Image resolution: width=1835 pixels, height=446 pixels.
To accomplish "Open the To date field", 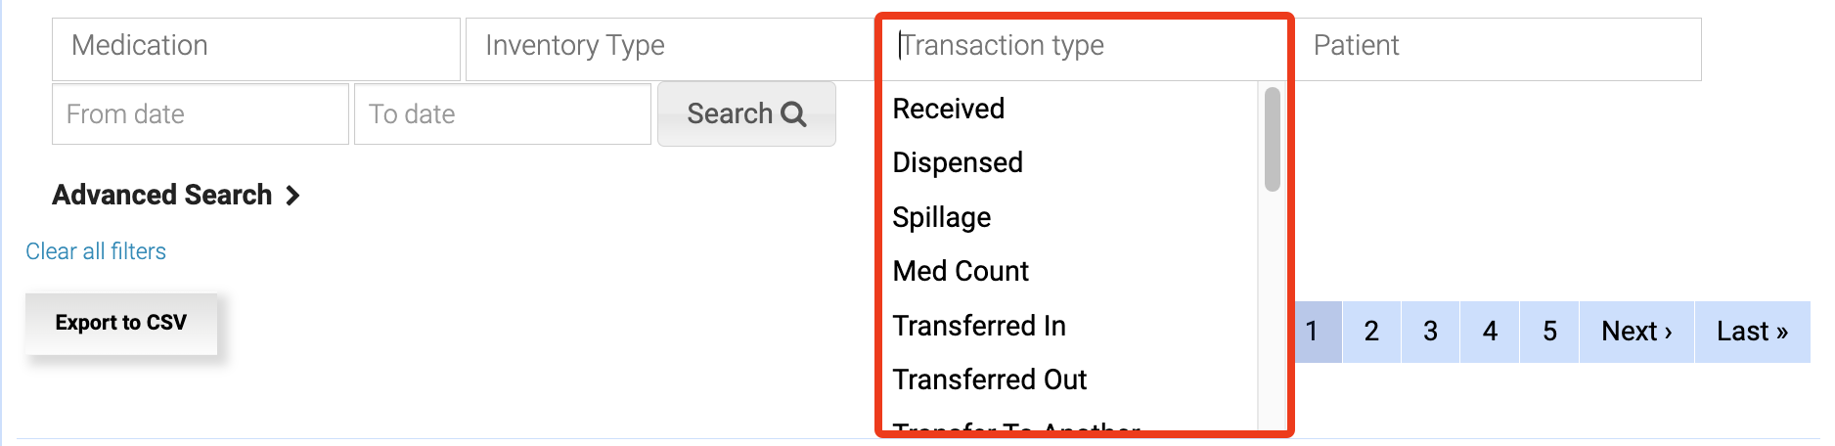I will [502, 114].
